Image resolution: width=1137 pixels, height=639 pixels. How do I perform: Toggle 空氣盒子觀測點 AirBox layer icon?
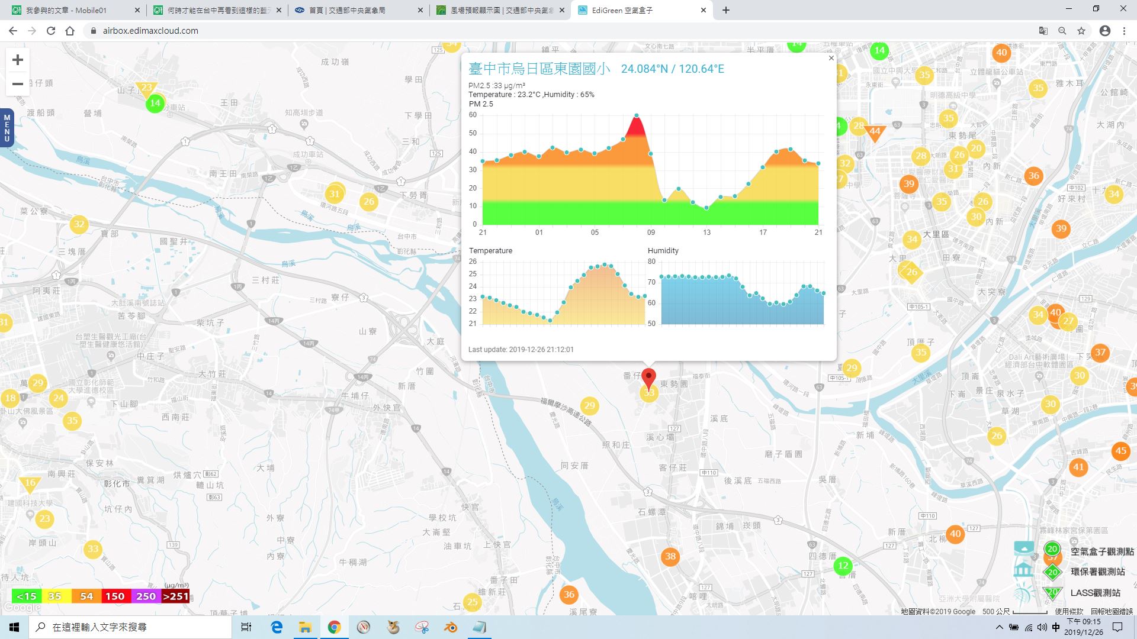(x=1052, y=550)
